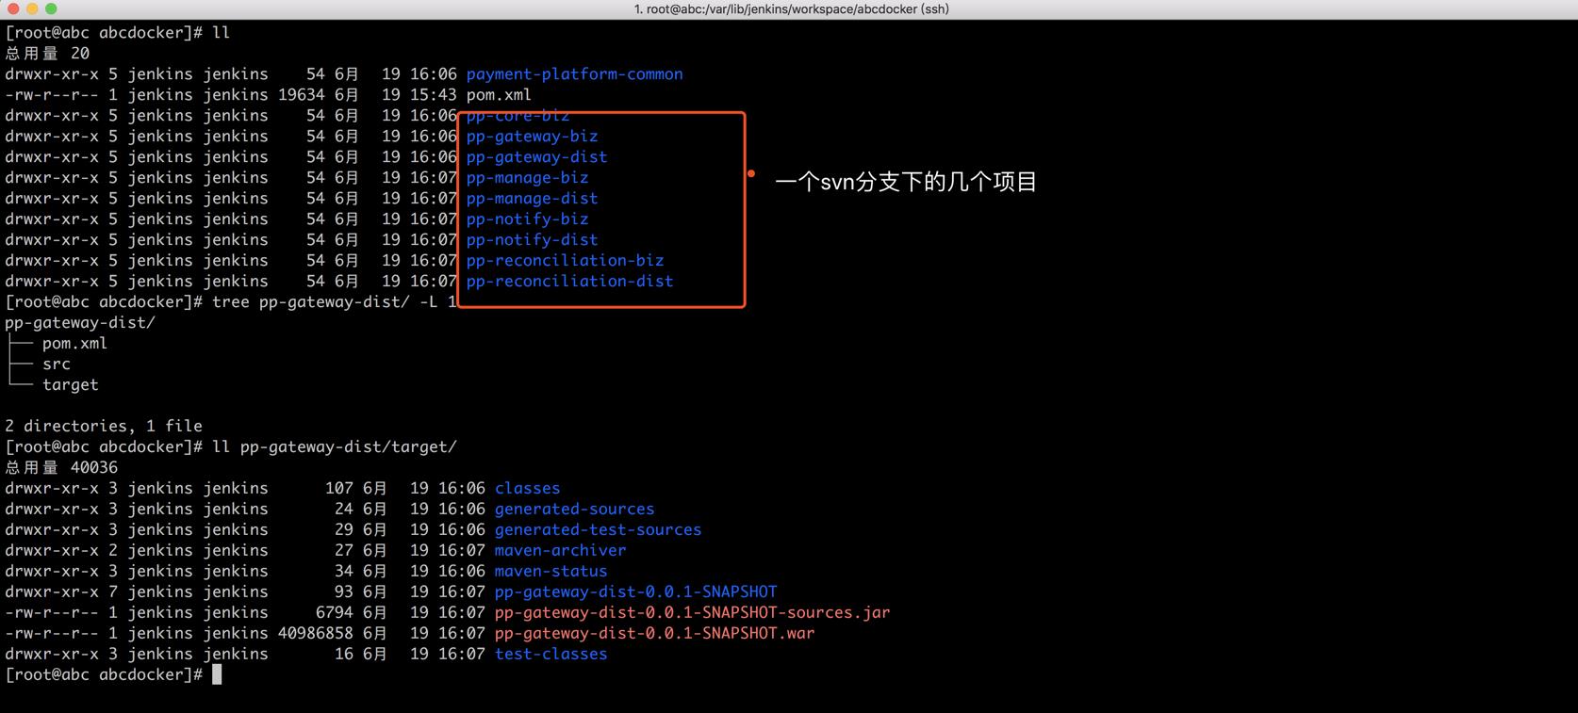The image size is (1578, 713).
Task: Select the pp-reconciliation-biz directory name
Action: (565, 260)
